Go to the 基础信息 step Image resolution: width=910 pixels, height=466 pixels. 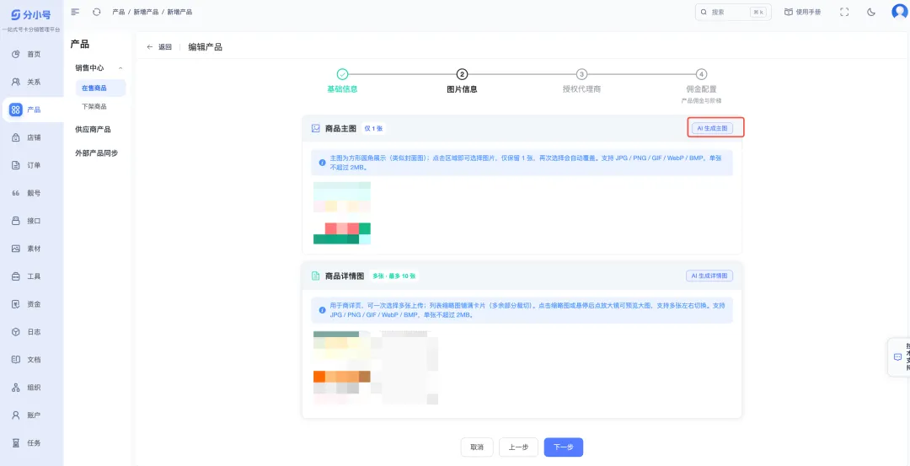pos(342,81)
